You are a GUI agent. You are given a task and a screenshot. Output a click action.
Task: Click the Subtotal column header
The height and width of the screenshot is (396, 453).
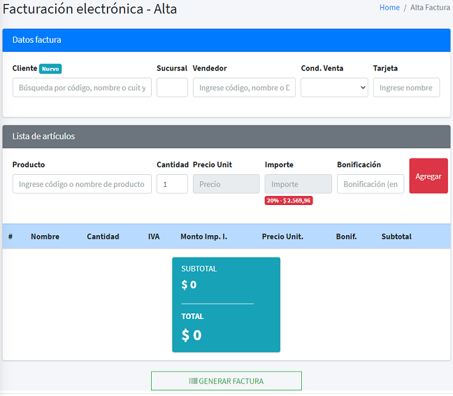396,236
